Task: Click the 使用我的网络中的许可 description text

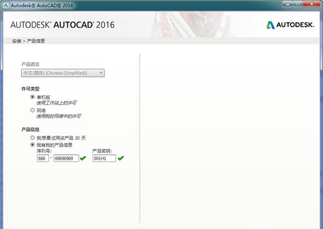Action: 59,116
